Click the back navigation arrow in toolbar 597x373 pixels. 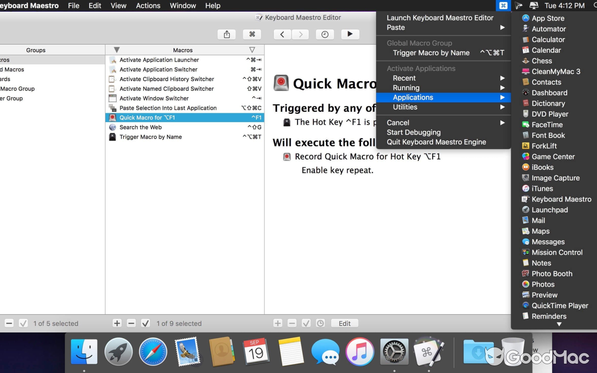(x=282, y=34)
